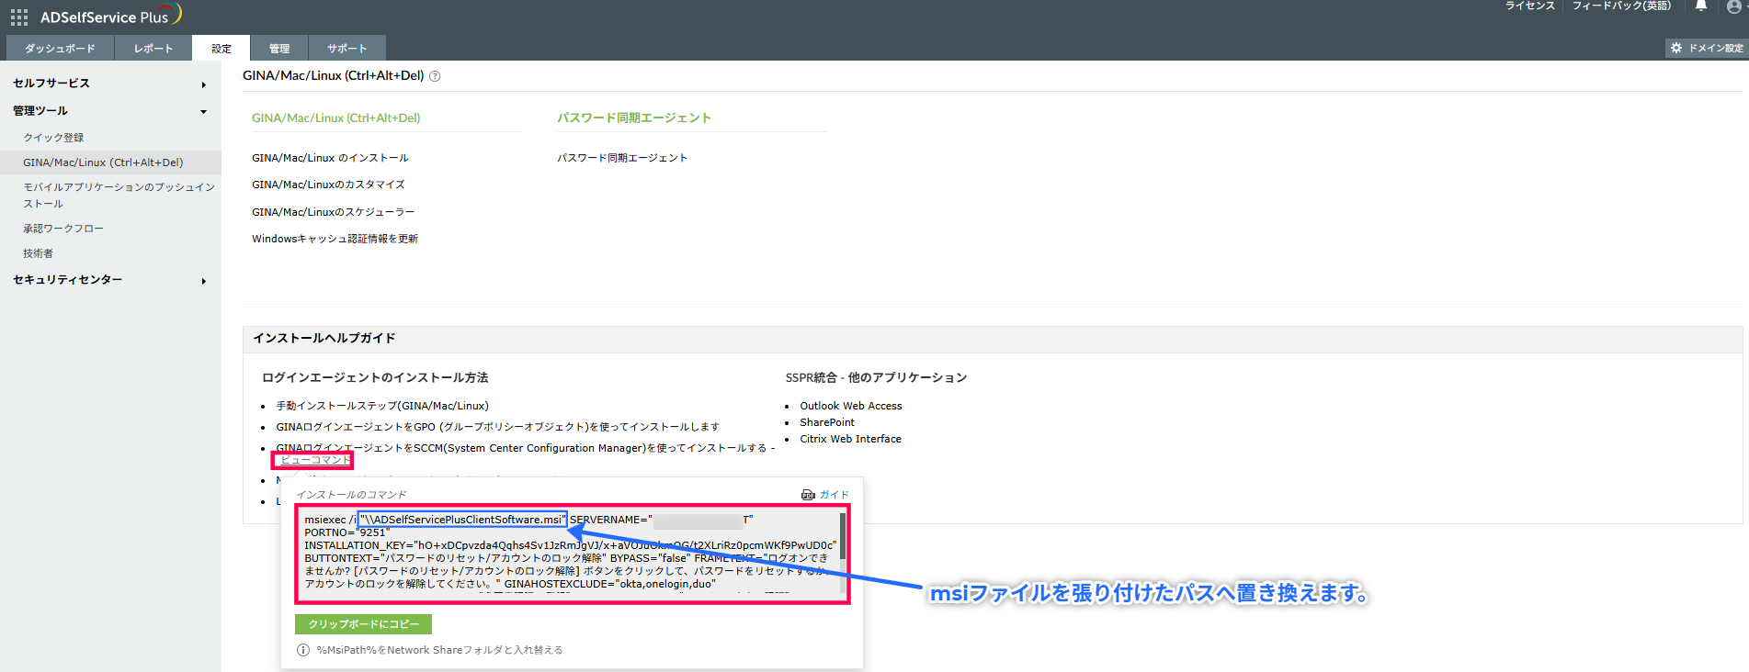
Task: Click the クリップボードにコピー button
Action: coord(363,624)
